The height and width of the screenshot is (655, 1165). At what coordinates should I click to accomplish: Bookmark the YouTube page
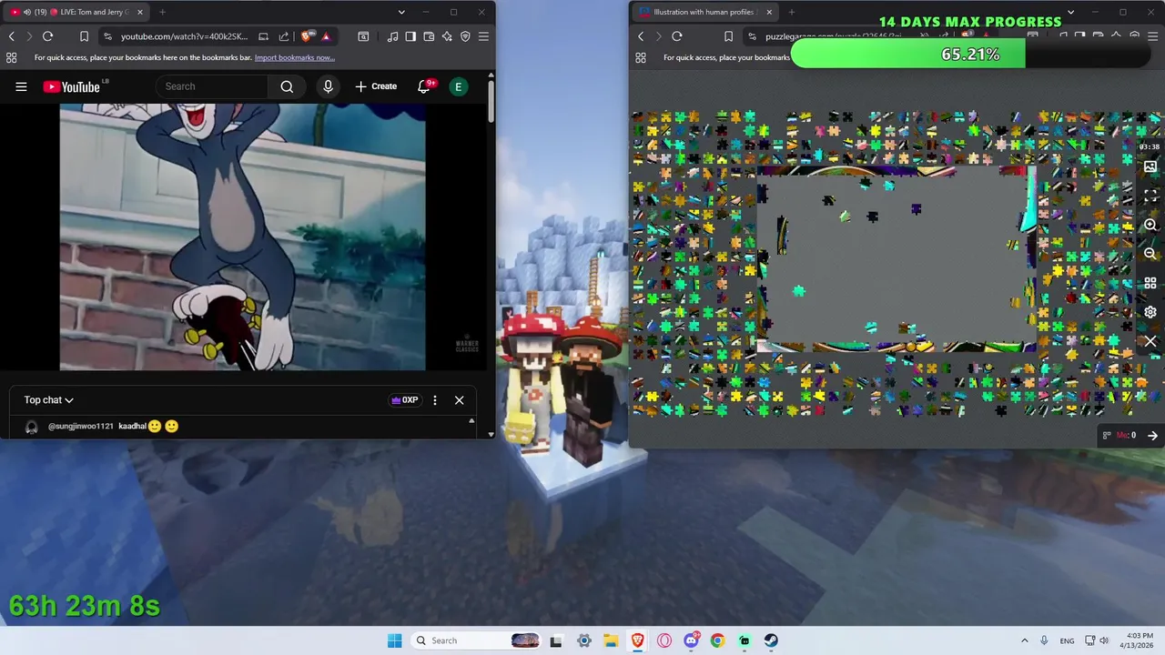pyautogui.click(x=84, y=36)
